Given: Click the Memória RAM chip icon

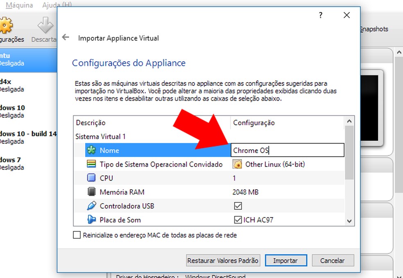Looking at the screenshot, I should 91,192.
